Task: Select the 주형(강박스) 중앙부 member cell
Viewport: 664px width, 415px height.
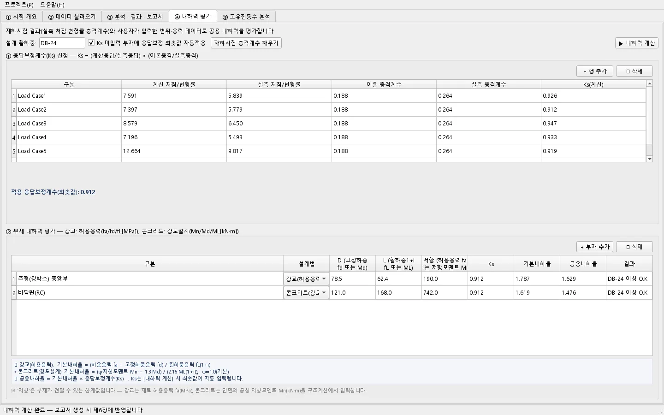Action: 150,279
